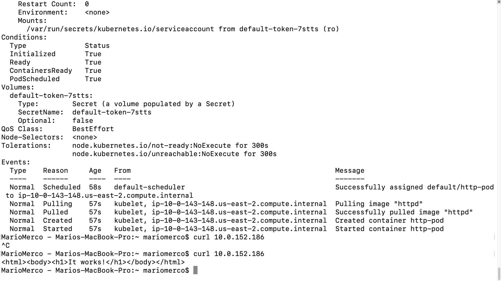The height and width of the screenshot is (281, 501).
Task: Click the Conditions: section heading
Action: 24,37
